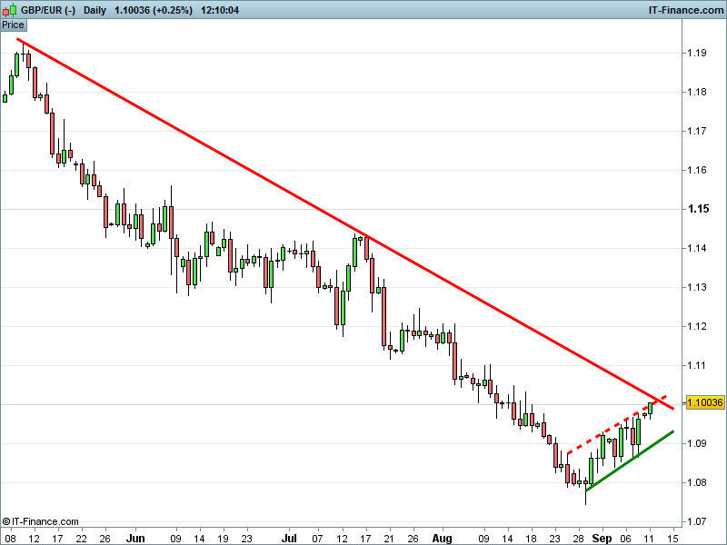Click the Aug month label on time axis
This screenshot has width=727, height=545.
(442, 539)
